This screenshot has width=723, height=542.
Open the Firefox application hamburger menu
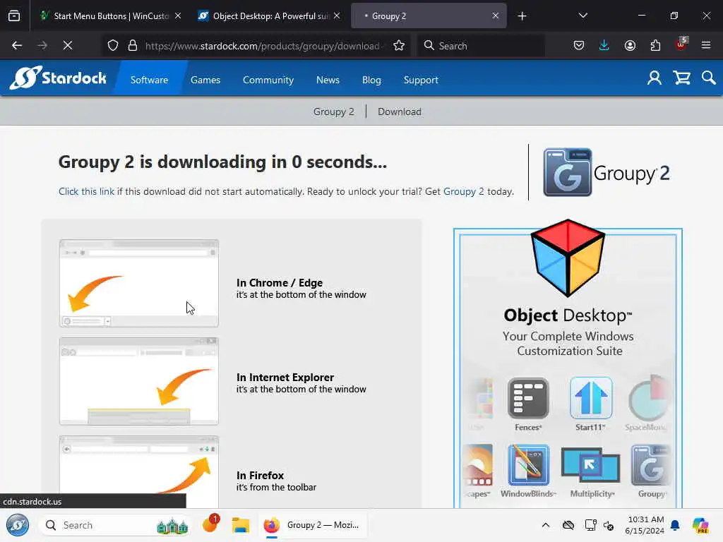pyautogui.click(x=706, y=45)
